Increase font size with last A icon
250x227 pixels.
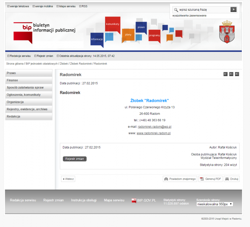[x=237, y=74]
